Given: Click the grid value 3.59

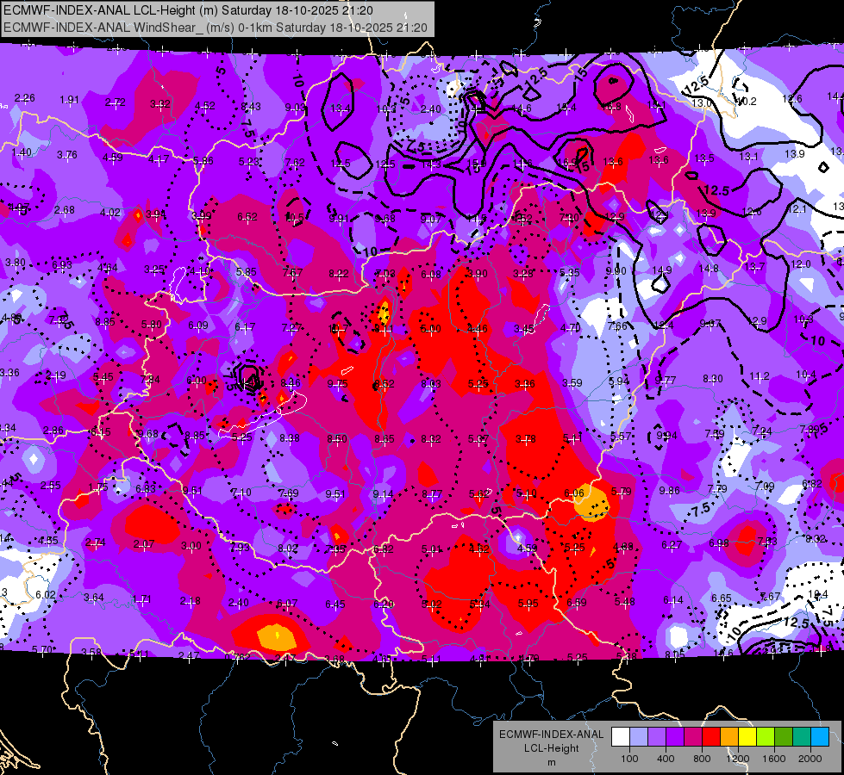Looking at the screenshot, I should click(x=572, y=382).
